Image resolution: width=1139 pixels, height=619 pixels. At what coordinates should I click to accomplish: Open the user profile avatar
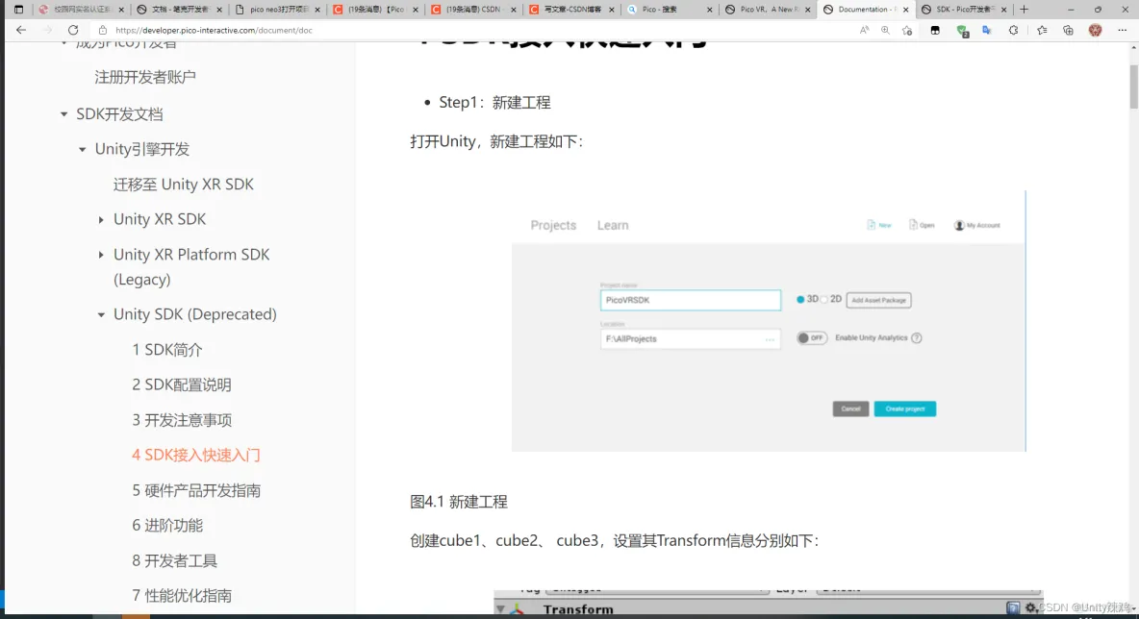point(1096,30)
